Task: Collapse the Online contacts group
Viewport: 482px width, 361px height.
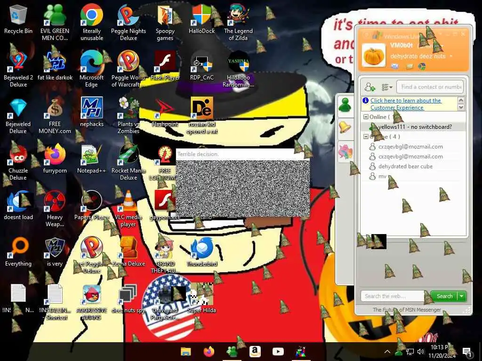Action: click(x=366, y=117)
